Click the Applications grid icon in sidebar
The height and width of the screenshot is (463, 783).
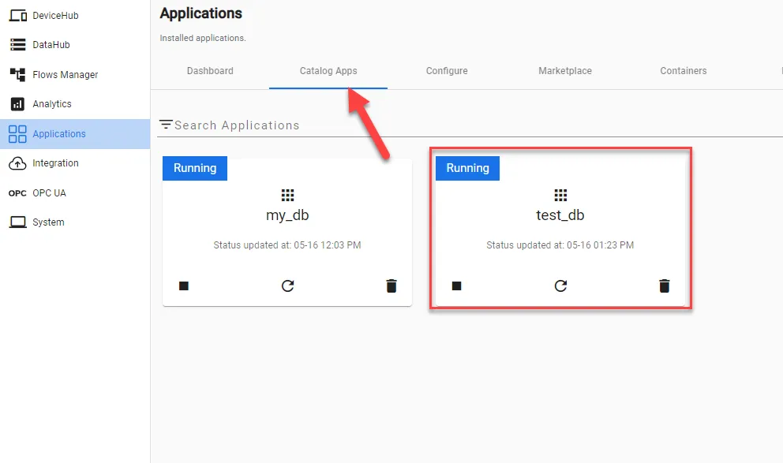17,134
